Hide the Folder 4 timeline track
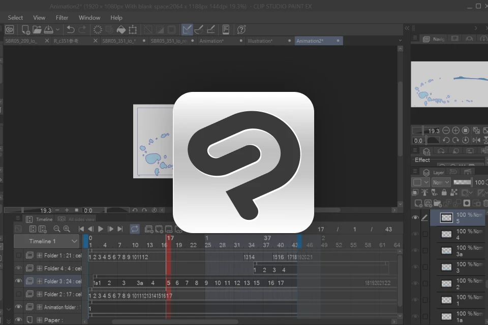488x325 pixels. 19,268
